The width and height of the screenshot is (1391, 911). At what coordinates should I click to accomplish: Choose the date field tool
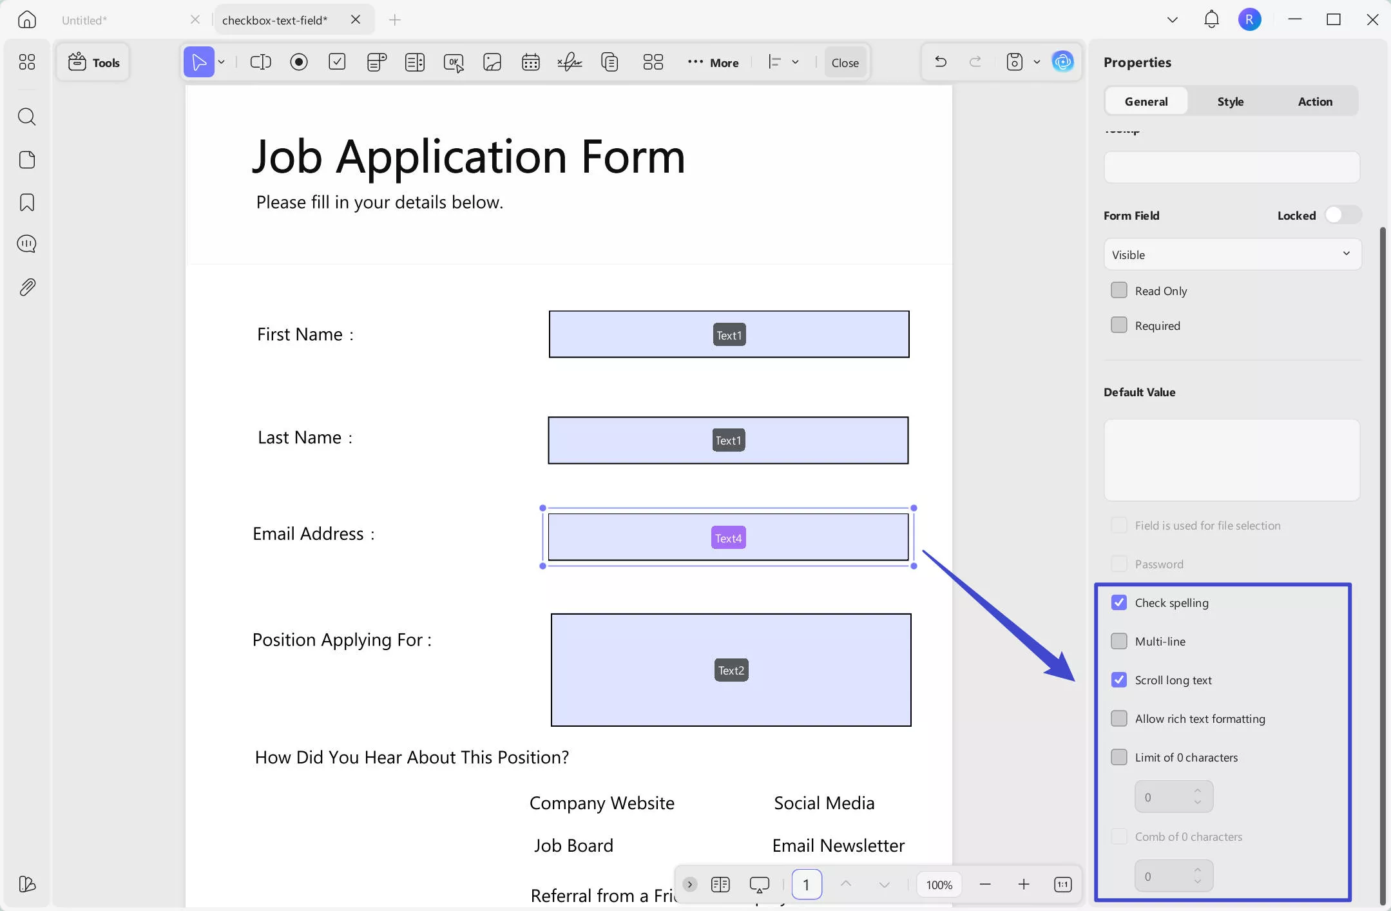click(x=531, y=62)
